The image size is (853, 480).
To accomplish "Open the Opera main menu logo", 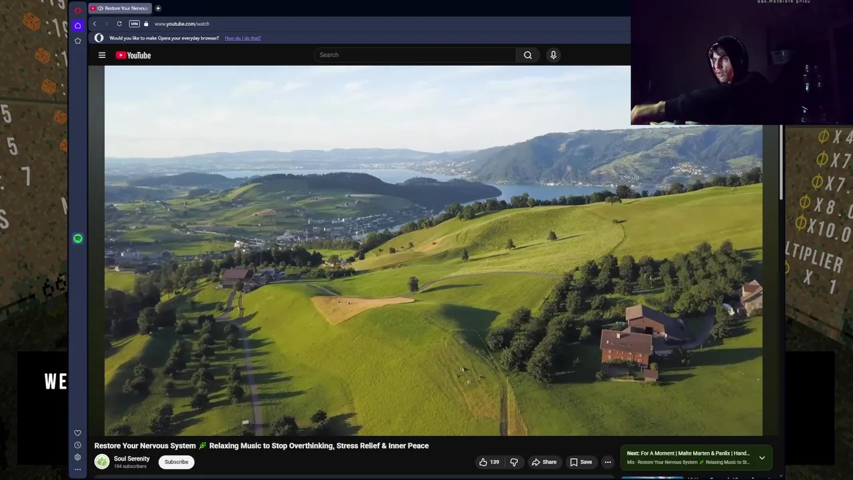I will click(x=78, y=10).
